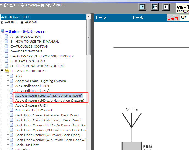Click the 当前为 label near page number
This screenshot has height=150, width=189.
click(173, 18)
